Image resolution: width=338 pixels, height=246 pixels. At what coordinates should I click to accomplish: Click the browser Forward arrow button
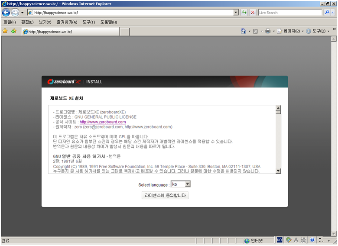pyautogui.click(x=15, y=13)
